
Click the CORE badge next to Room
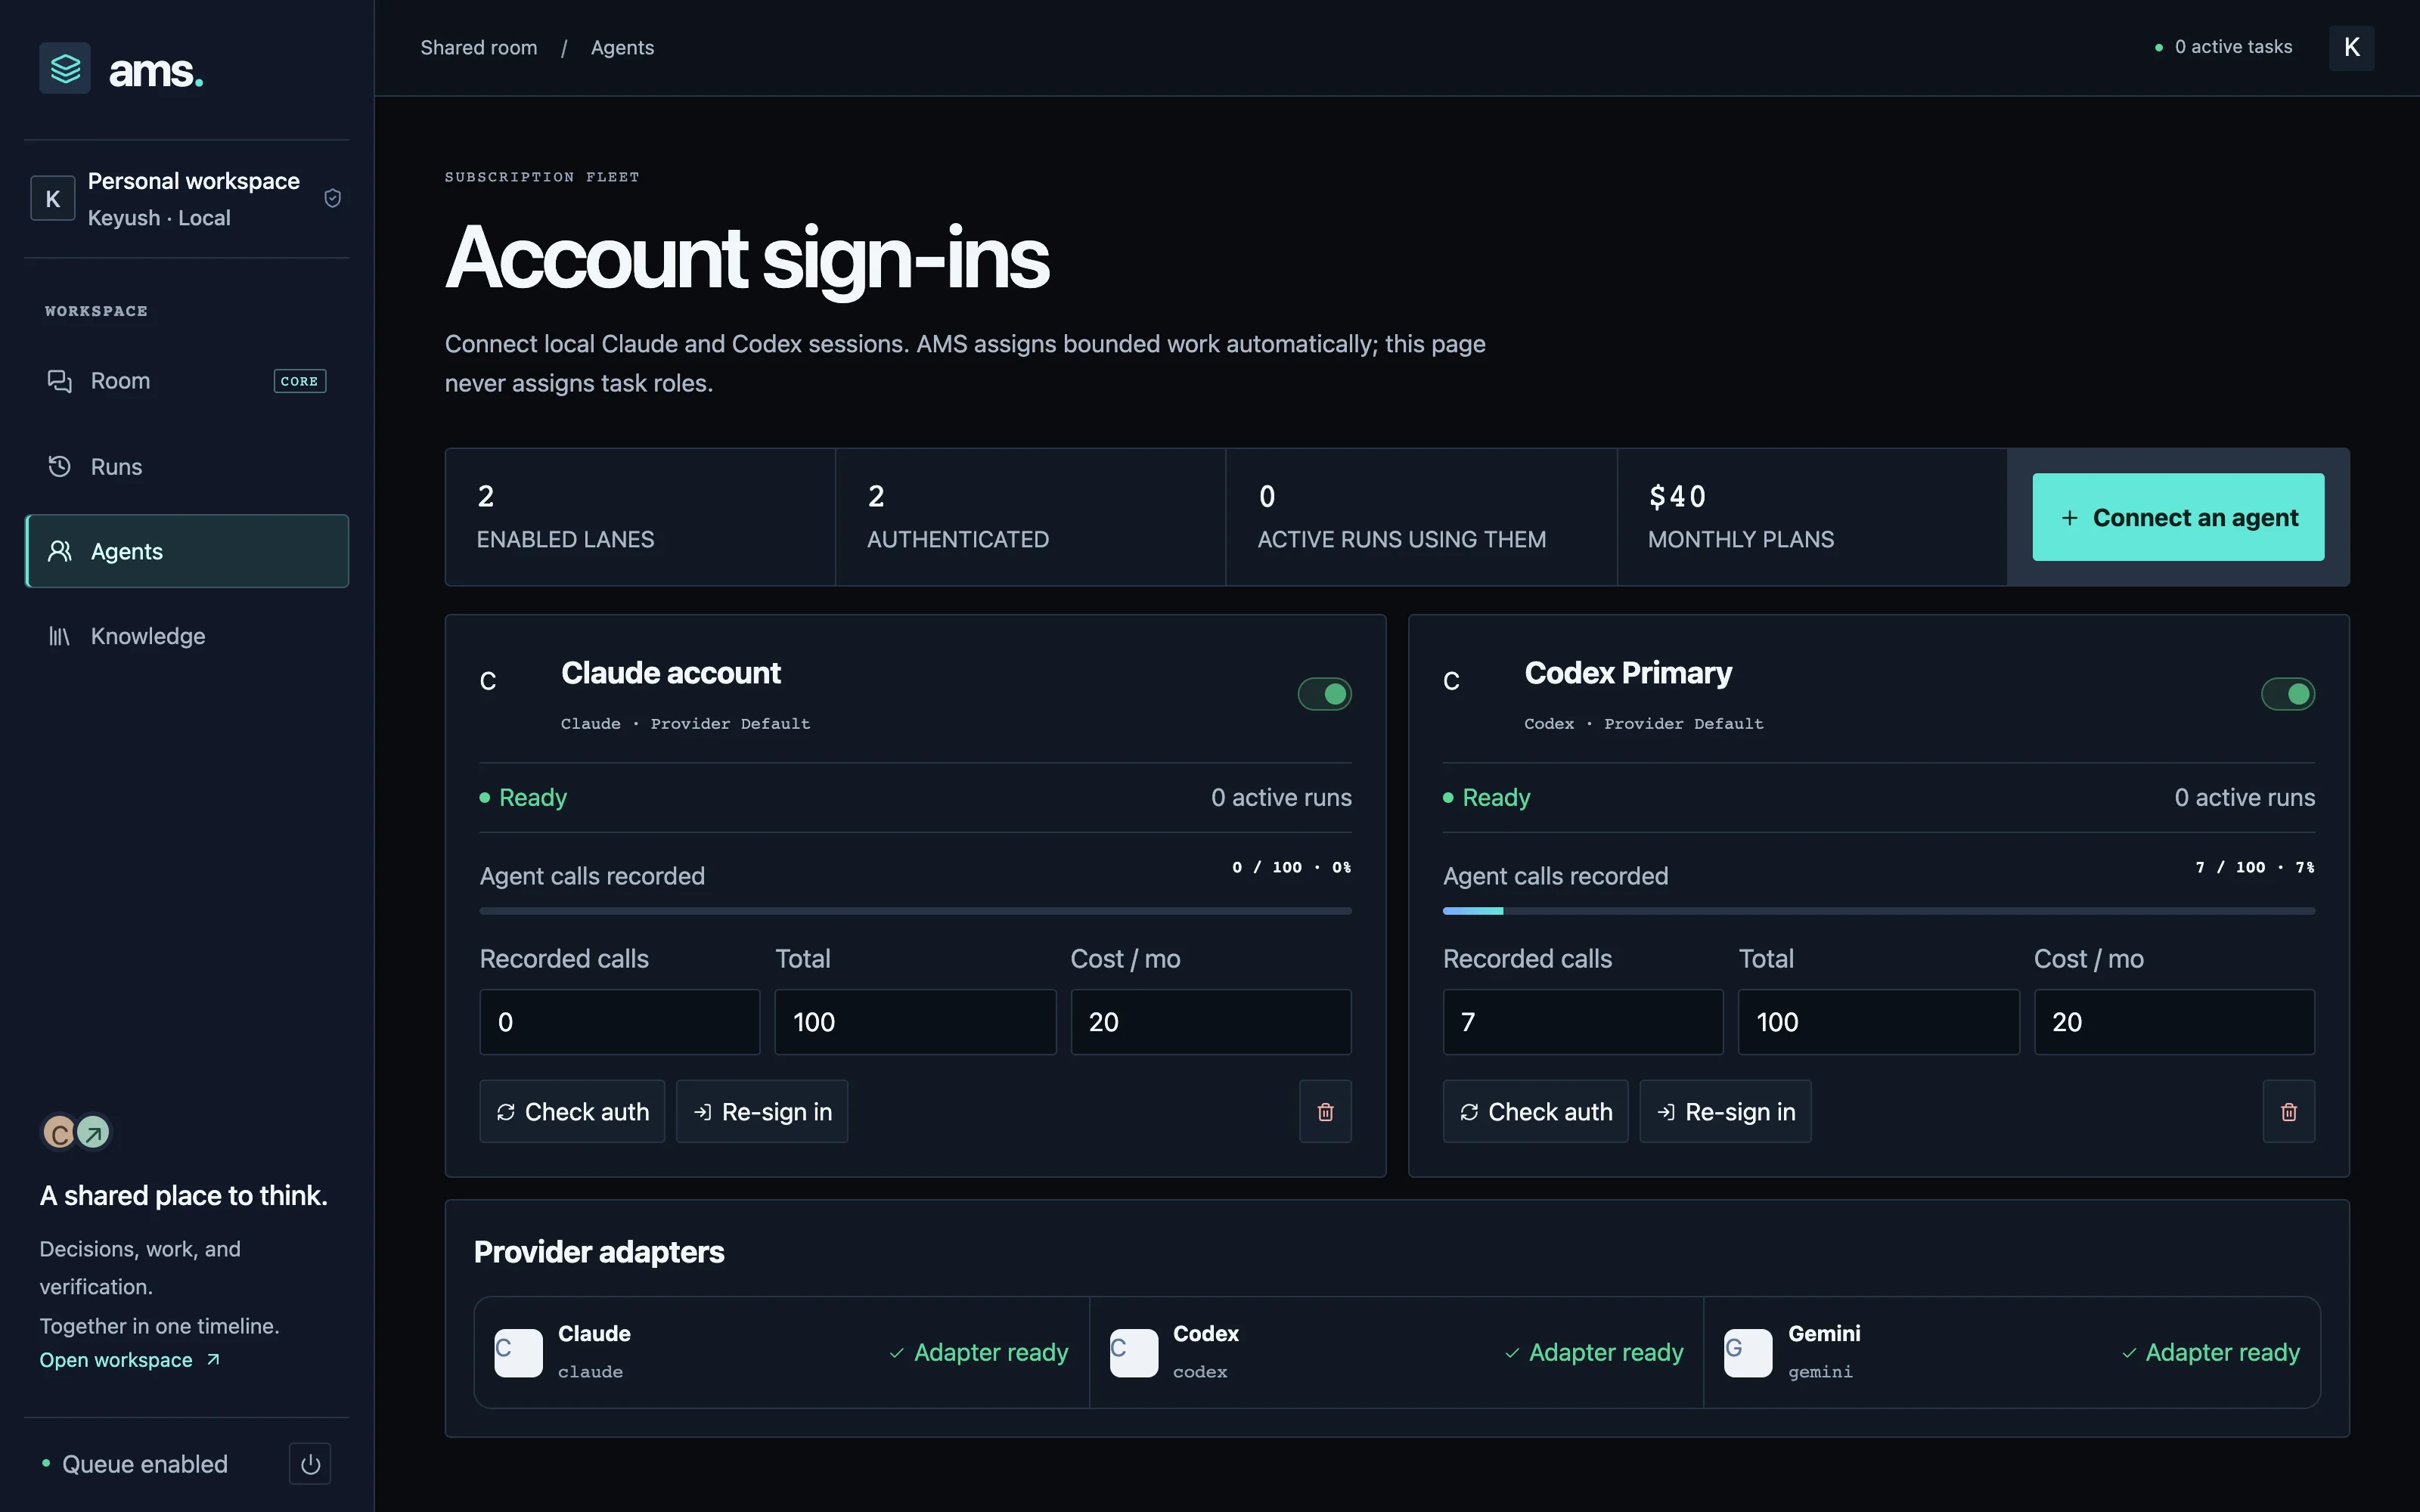pyautogui.click(x=300, y=381)
